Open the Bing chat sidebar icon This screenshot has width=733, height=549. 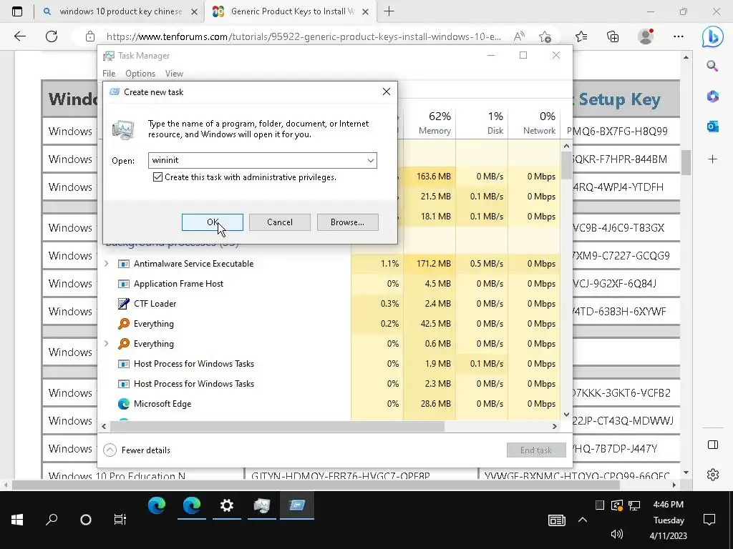[x=712, y=37]
